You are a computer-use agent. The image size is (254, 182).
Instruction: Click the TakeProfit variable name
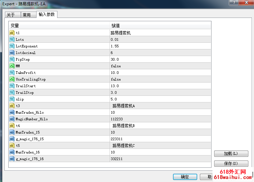coord(26,73)
